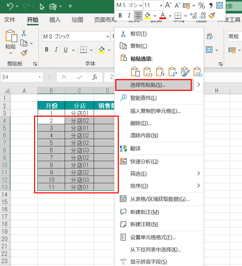Viewport: 242px width, 266px height.
Task: Open the ribbon font name dropdown
Action: coord(108,36)
